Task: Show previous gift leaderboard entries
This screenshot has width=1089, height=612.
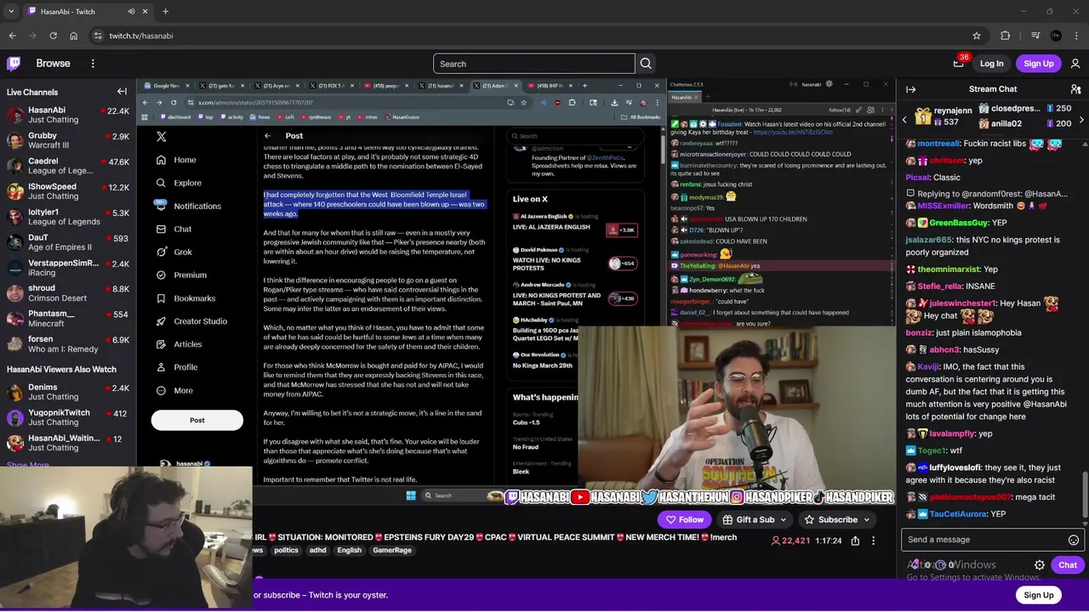Action: [904, 120]
